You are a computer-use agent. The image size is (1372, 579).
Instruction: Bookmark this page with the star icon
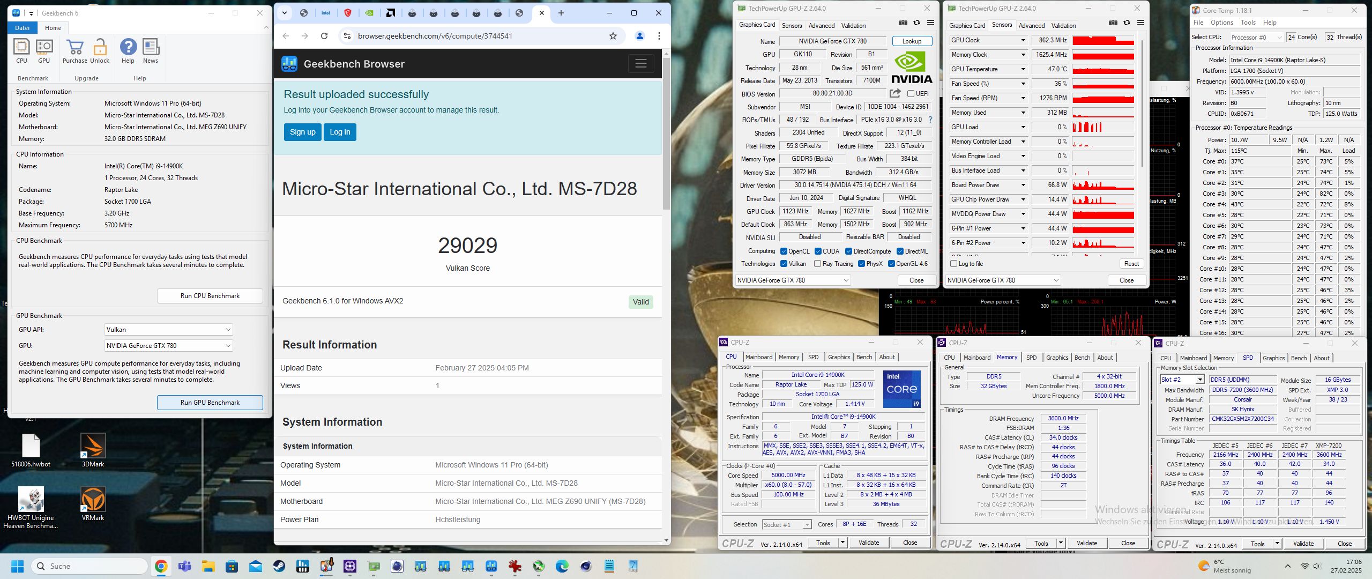[x=613, y=36]
